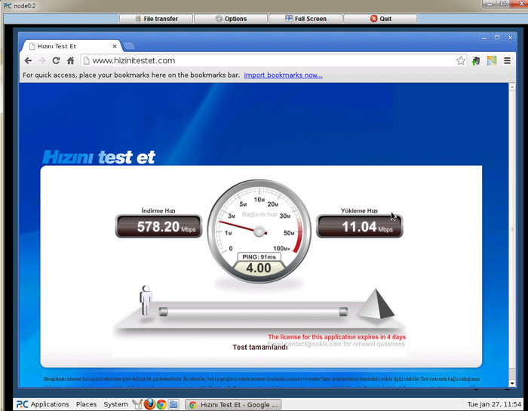Open the Chrome hamburger menu

pyautogui.click(x=507, y=60)
